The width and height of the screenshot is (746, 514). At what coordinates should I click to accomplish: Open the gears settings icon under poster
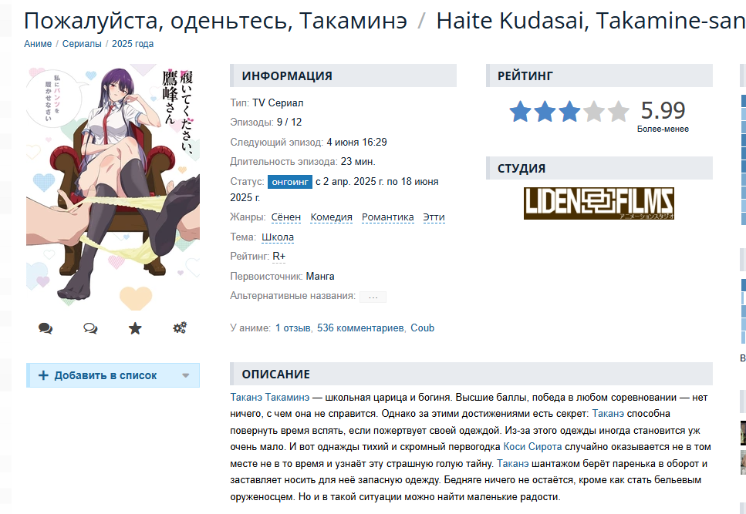click(180, 328)
